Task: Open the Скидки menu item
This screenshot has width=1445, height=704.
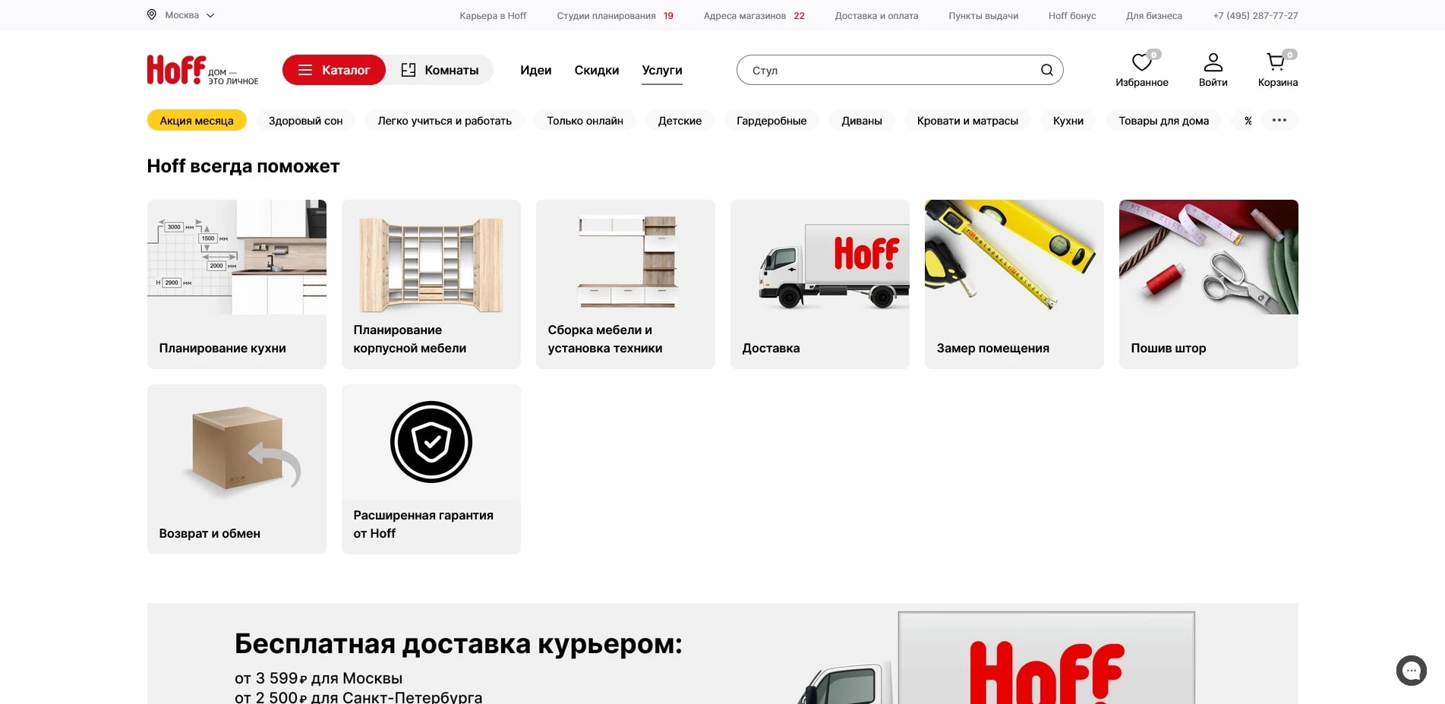Action: [x=596, y=70]
